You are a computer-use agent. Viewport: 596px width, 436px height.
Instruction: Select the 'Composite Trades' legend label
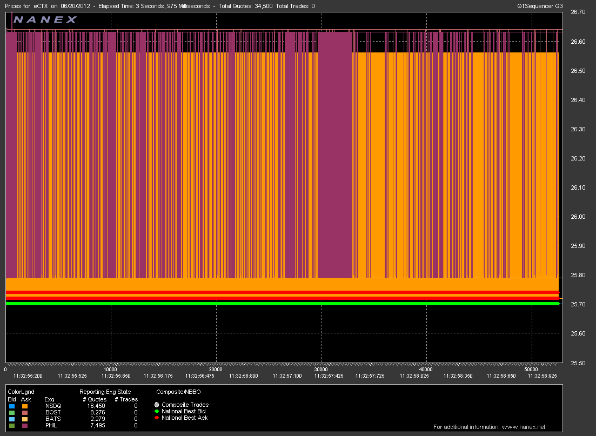pyautogui.click(x=185, y=405)
